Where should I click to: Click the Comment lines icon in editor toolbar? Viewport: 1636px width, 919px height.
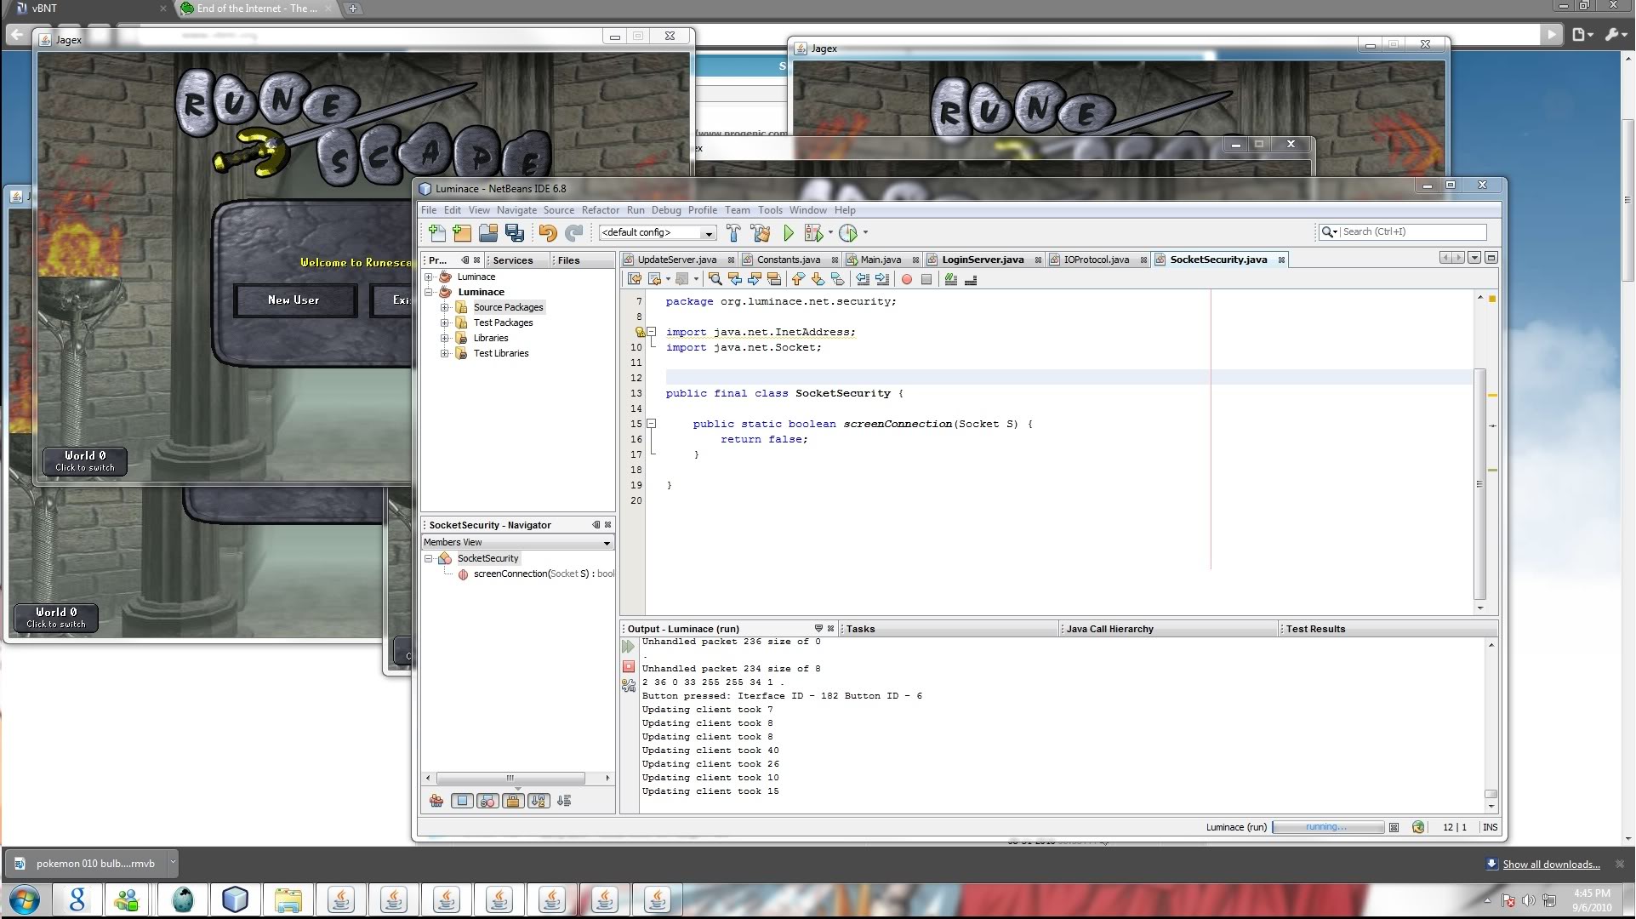(x=951, y=279)
